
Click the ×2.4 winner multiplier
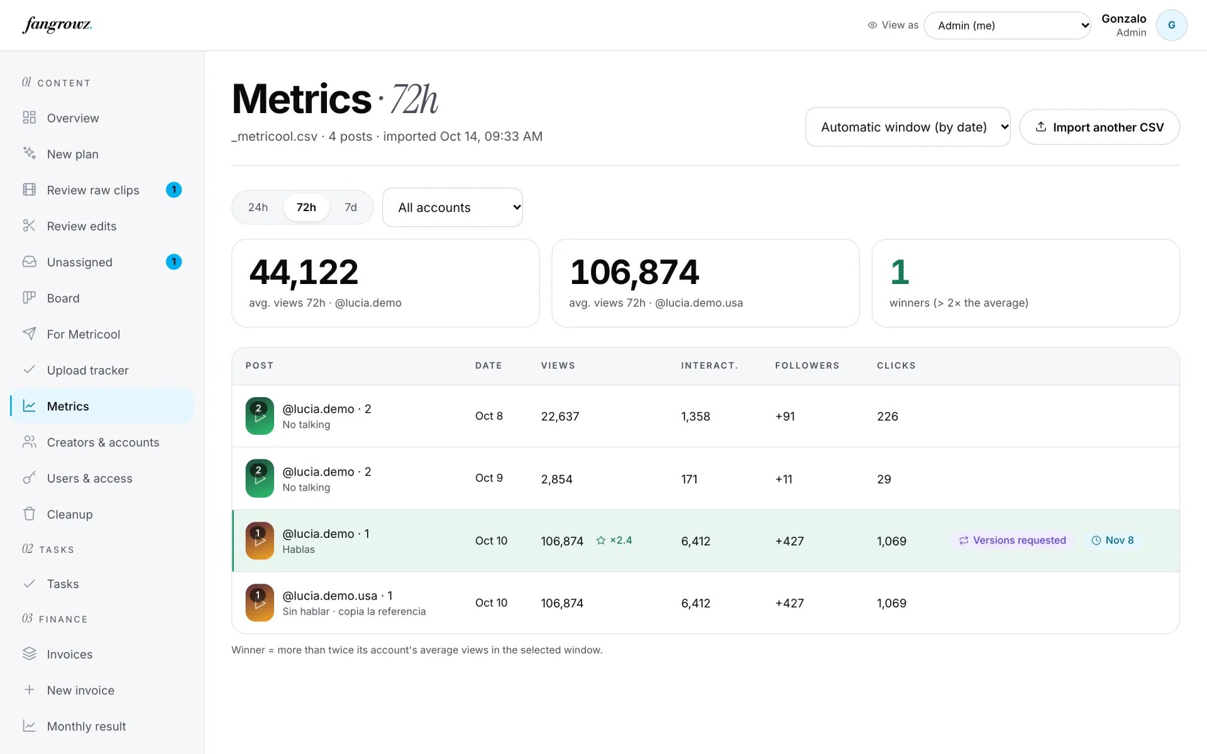tap(621, 540)
